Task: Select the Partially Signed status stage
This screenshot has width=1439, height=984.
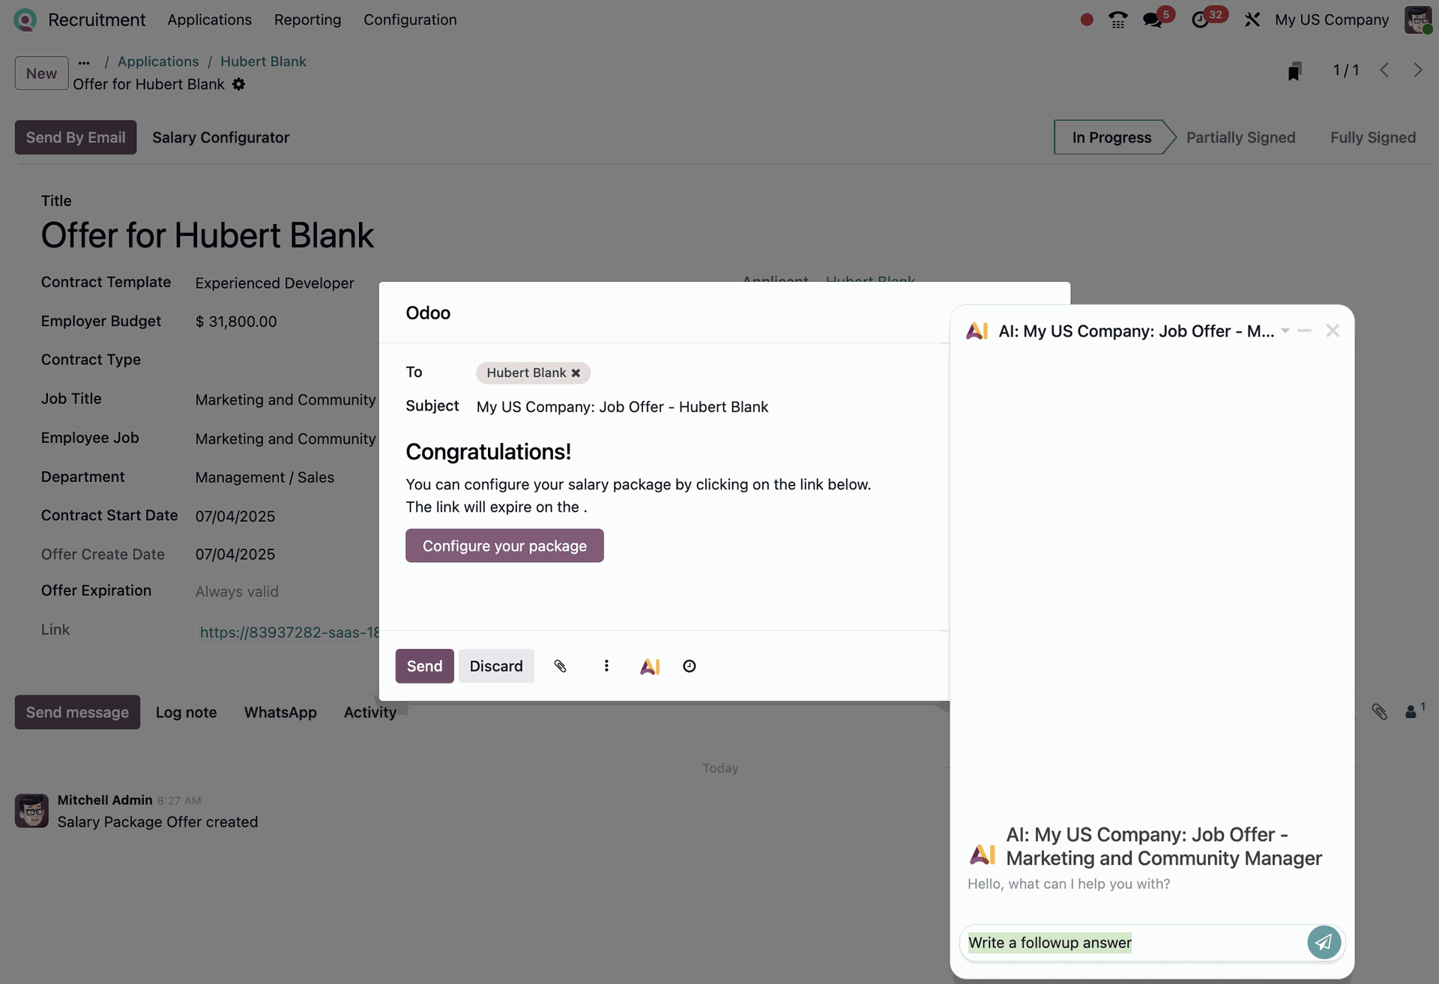Action: point(1240,138)
